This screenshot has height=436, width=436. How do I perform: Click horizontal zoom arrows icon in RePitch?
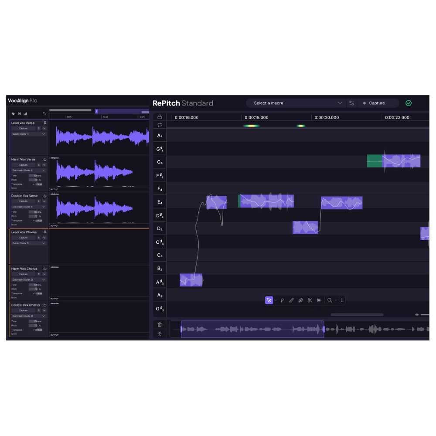[x=417, y=315]
